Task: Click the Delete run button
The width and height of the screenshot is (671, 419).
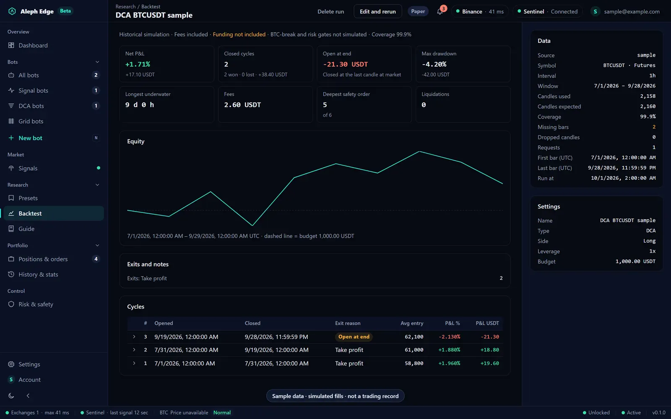Action: click(x=330, y=11)
